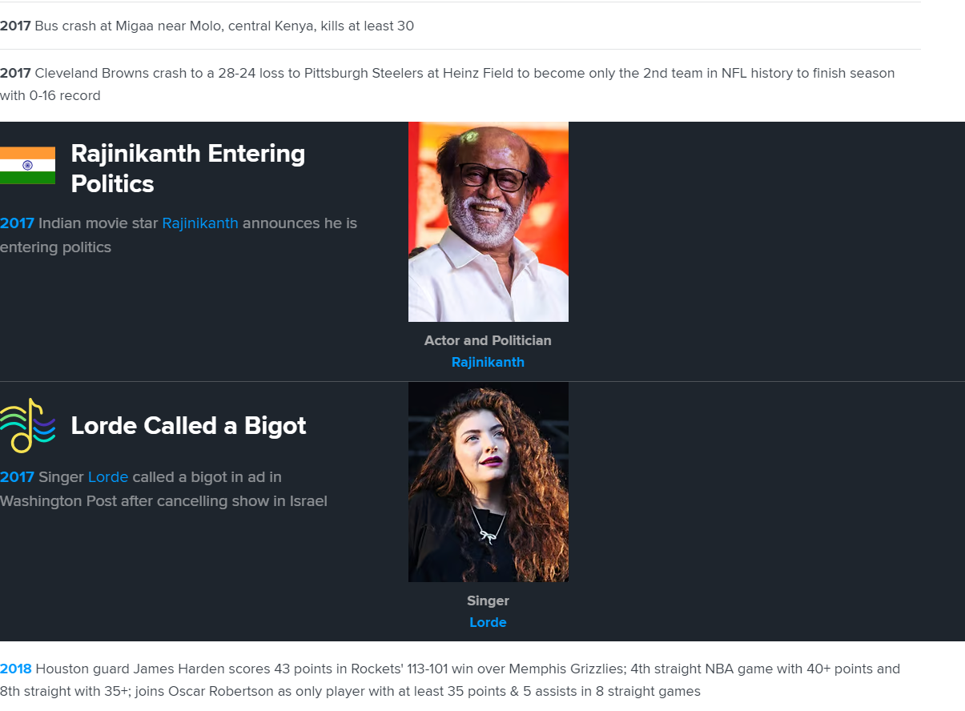This screenshot has width=965, height=711.
Task: Click the Lorde portrait photo
Action: tap(488, 482)
